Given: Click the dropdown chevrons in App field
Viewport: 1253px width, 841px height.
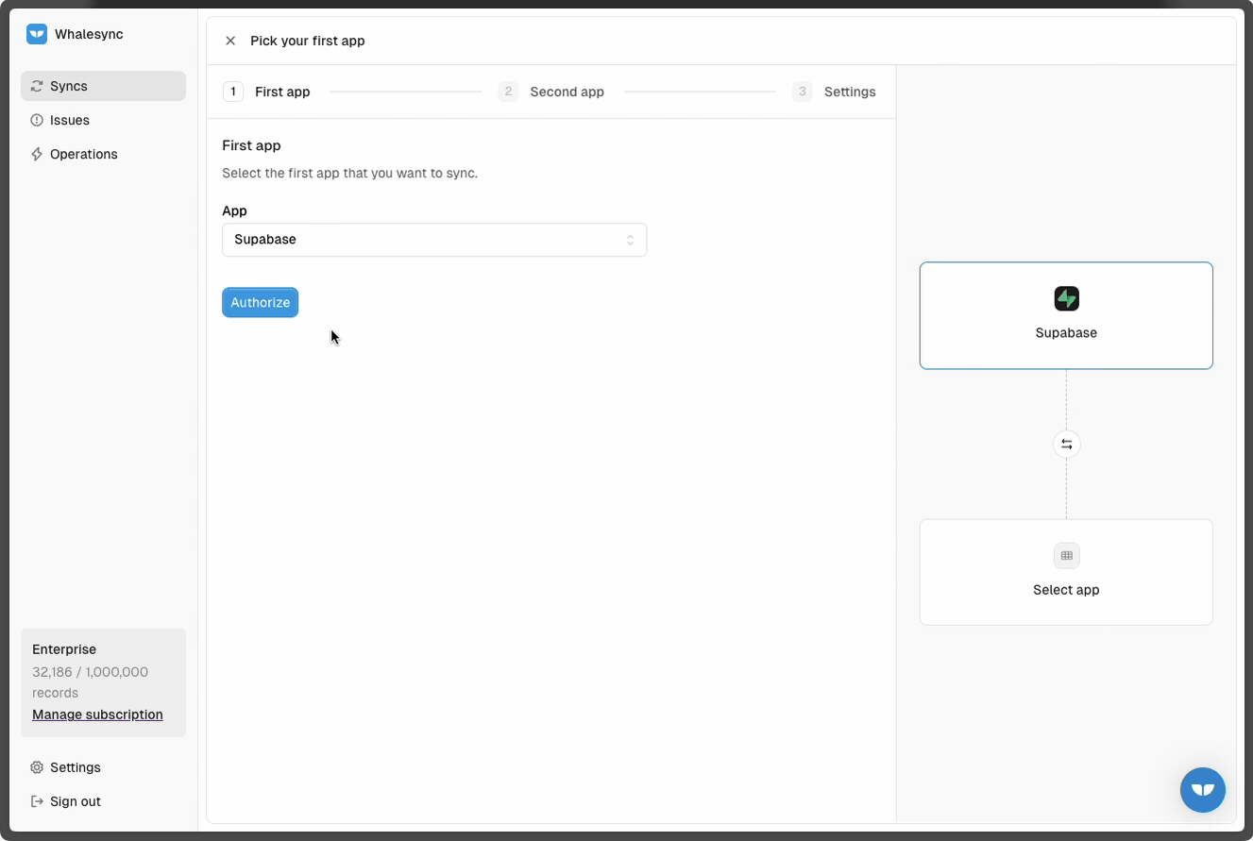Looking at the screenshot, I should click(x=630, y=240).
